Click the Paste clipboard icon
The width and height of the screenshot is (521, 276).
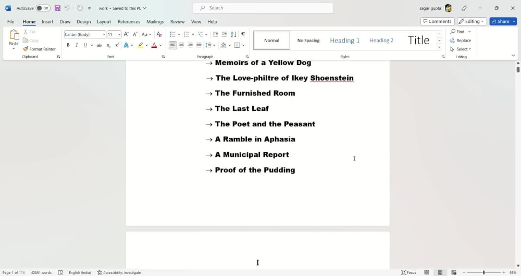[14, 34]
